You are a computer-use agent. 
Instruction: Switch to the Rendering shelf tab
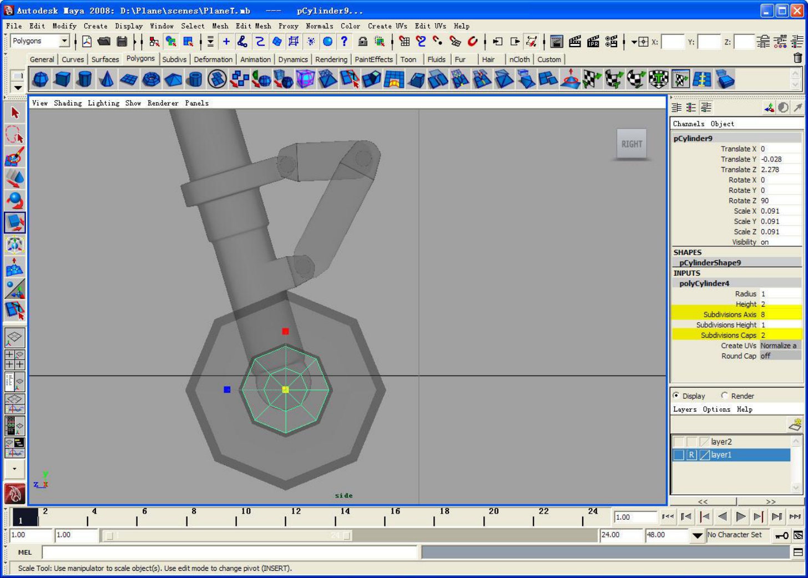coord(331,59)
